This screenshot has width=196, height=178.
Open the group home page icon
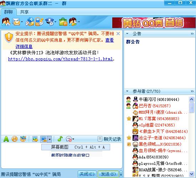coord(6,22)
